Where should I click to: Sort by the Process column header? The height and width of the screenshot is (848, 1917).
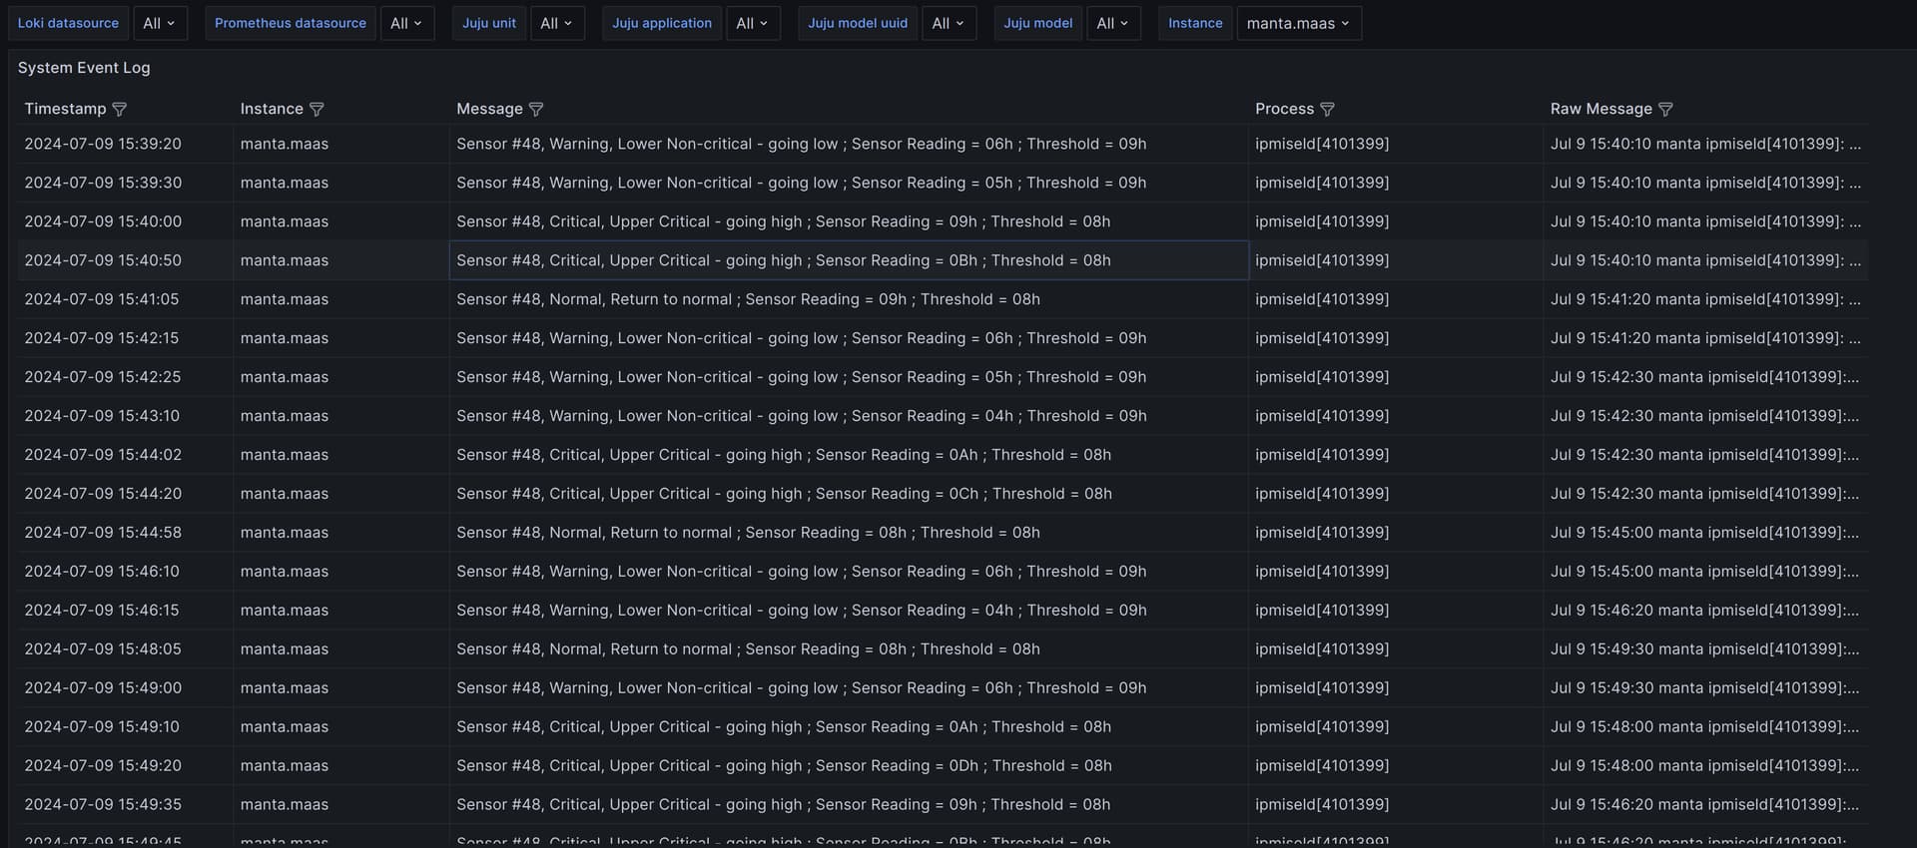[1284, 109]
